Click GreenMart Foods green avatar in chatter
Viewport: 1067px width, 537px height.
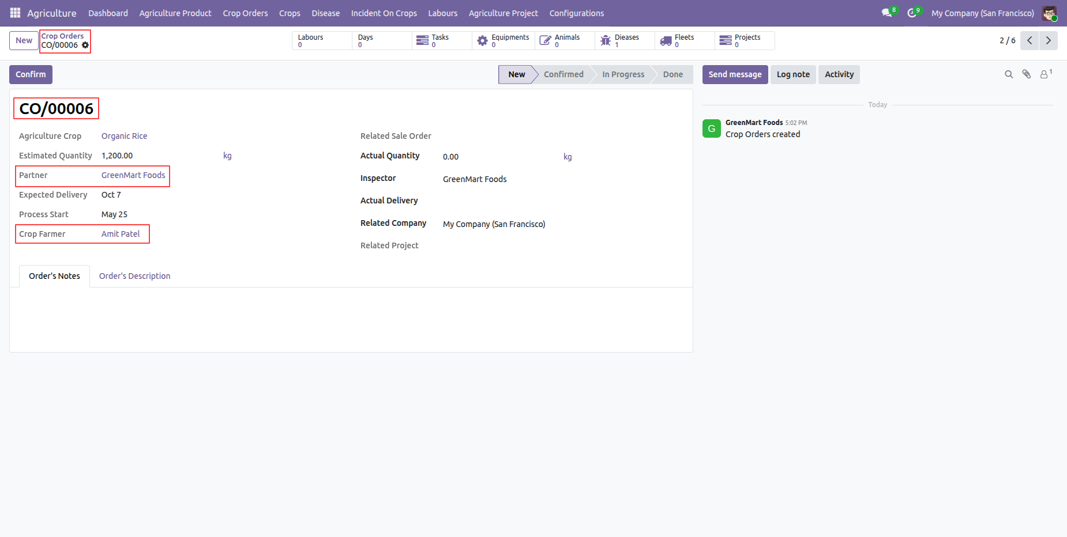712,128
